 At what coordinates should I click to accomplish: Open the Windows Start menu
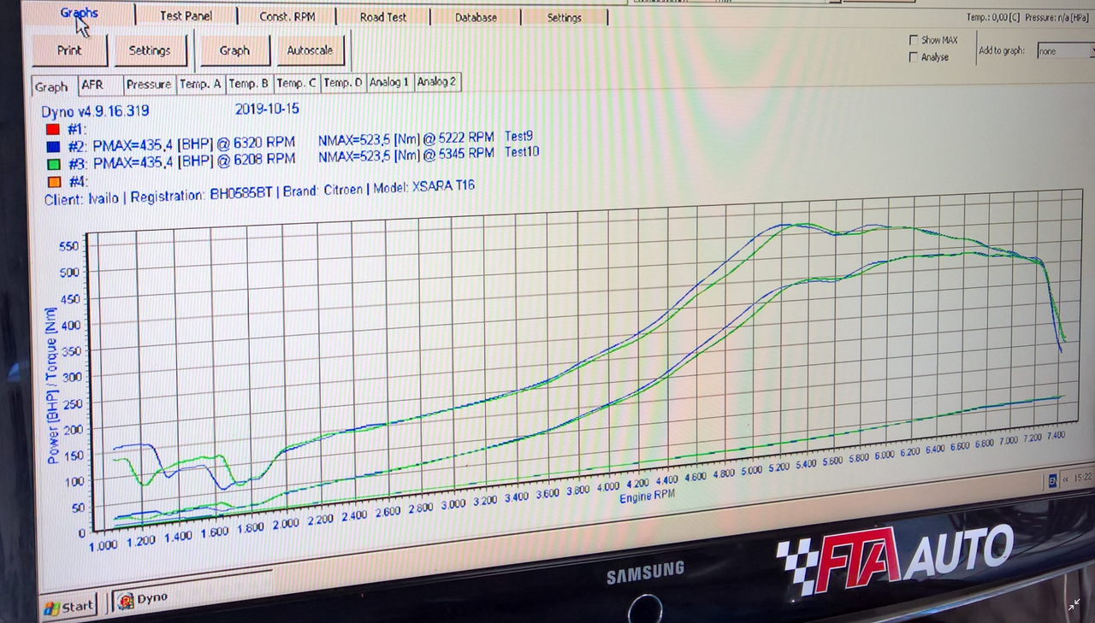point(68,606)
